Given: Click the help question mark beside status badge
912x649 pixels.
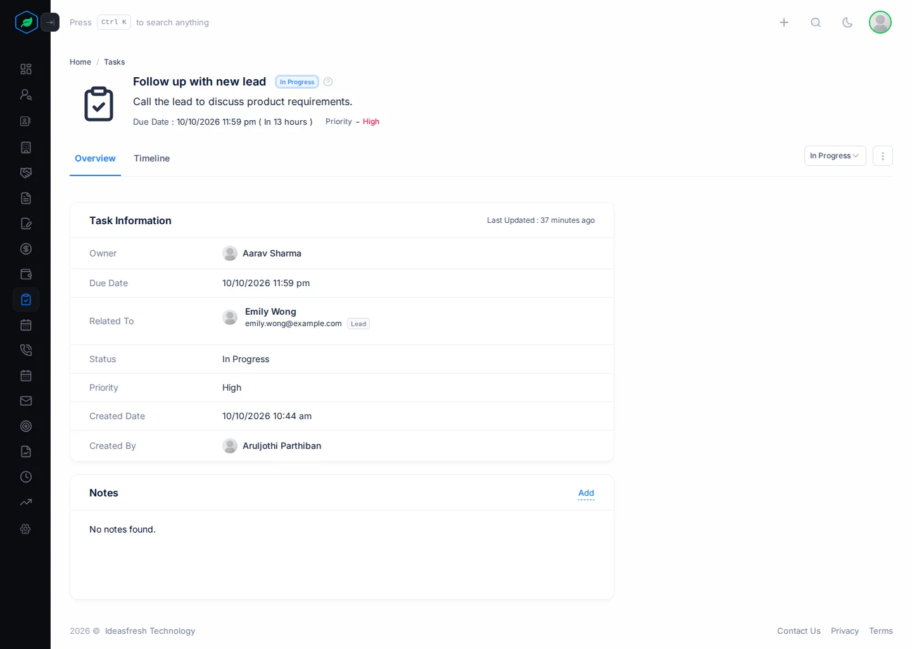Looking at the screenshot, I should point(328,82).
